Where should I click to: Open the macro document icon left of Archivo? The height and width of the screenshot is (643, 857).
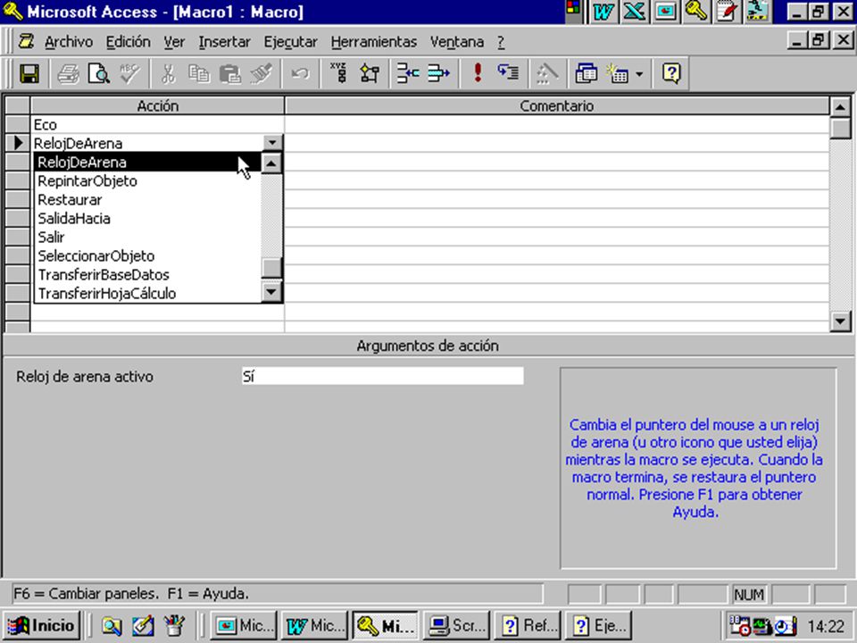(26, 42)
